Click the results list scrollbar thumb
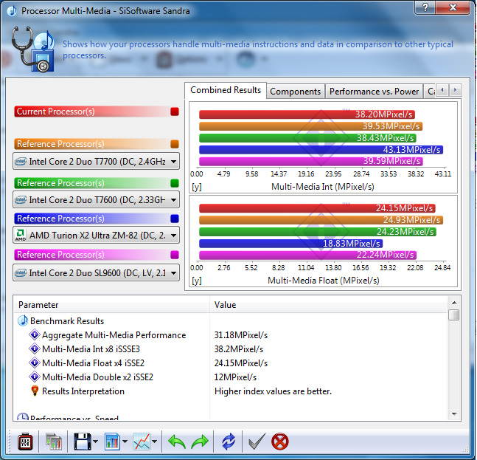Screen dimensions: 477x460 (x=454, y=315)
